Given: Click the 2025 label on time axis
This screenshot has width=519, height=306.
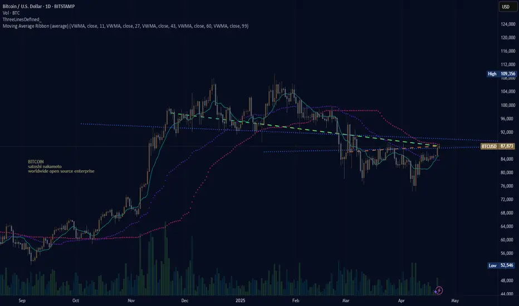Looking at the screenshot, I should click(x=241, y=300).
